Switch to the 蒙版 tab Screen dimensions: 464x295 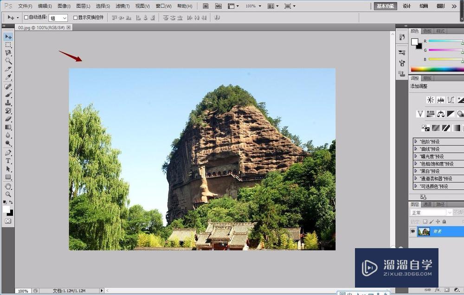click(x=427, y=78)
